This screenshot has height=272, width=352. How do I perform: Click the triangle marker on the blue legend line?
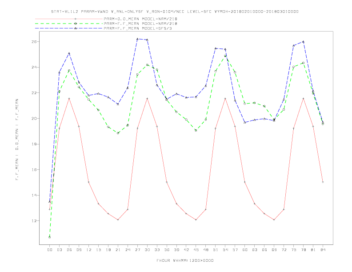click(76, 28)
